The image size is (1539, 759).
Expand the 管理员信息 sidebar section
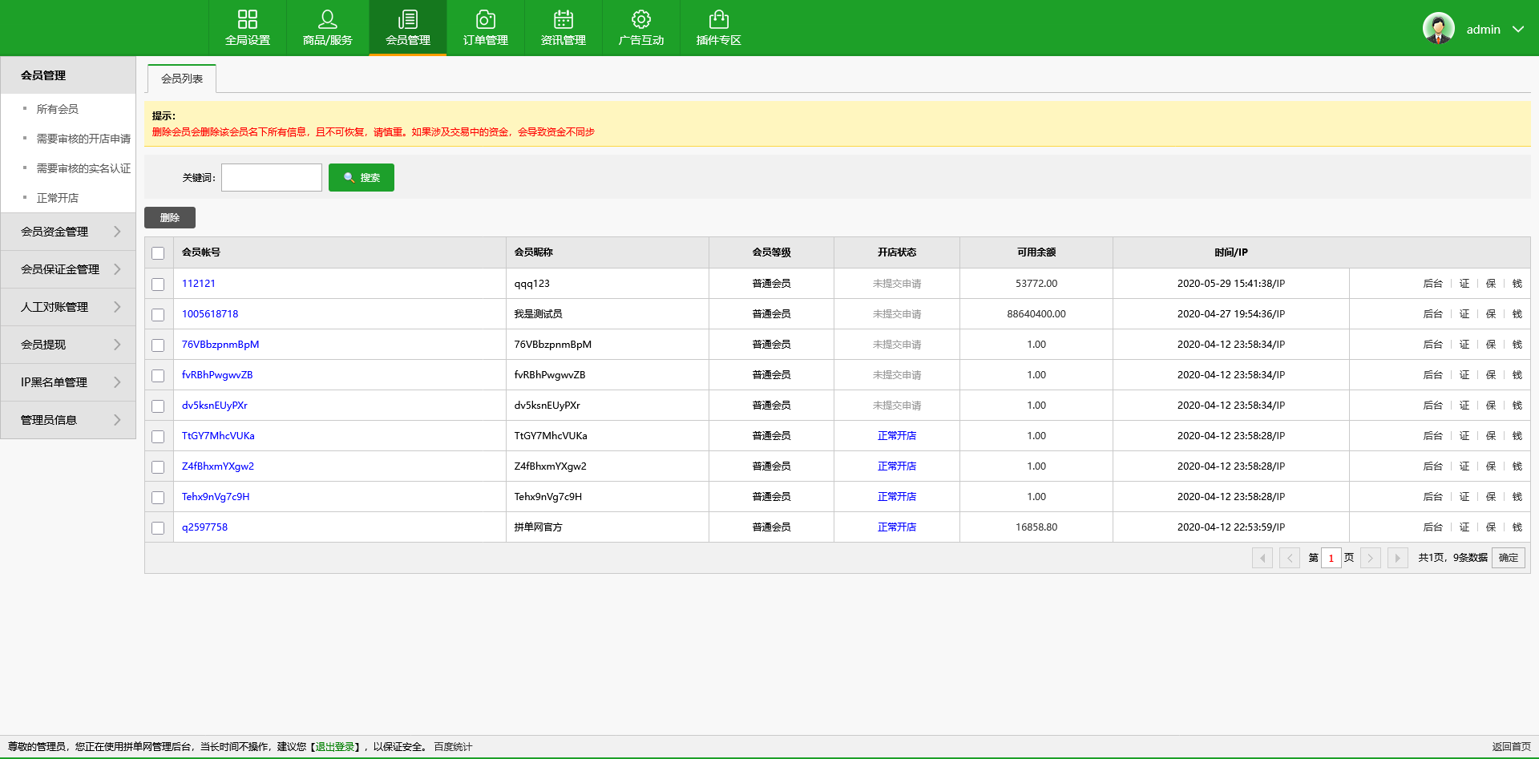pyautogui.click(x=68, y=420)
